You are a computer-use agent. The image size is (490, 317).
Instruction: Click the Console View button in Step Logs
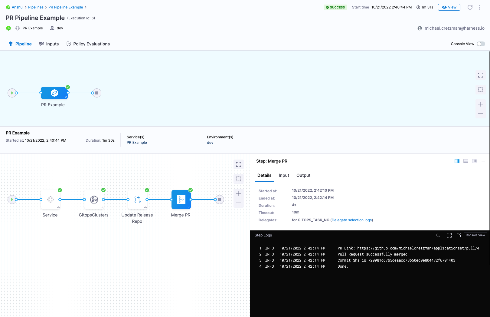(x=475, y=235)
